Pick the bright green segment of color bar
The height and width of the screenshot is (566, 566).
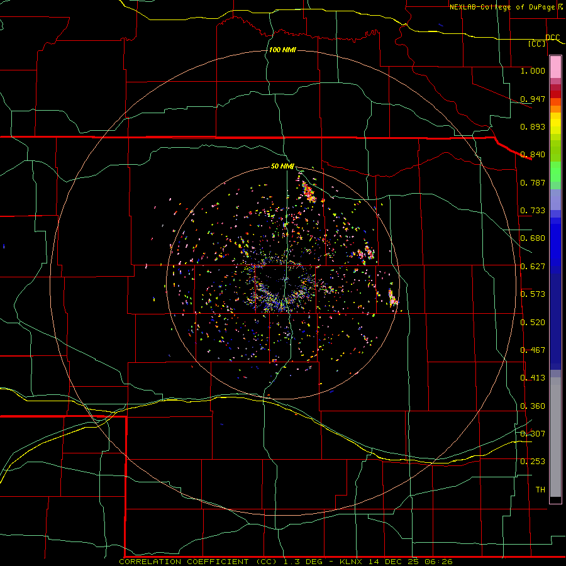coord(555,172)
